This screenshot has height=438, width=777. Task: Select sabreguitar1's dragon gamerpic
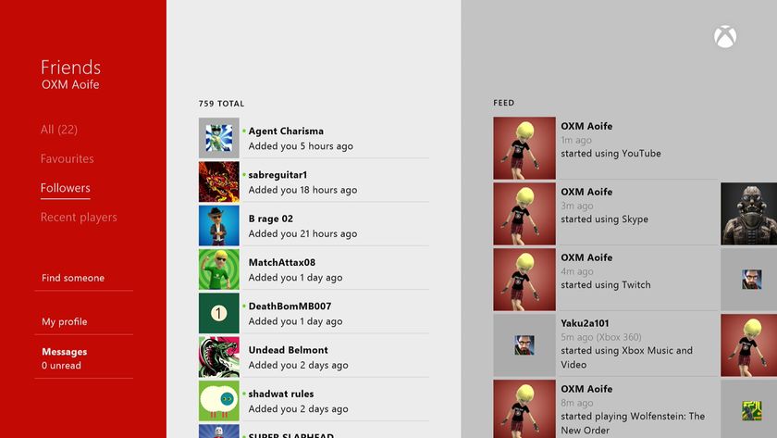pyautogui.click(x=219, y=181)
